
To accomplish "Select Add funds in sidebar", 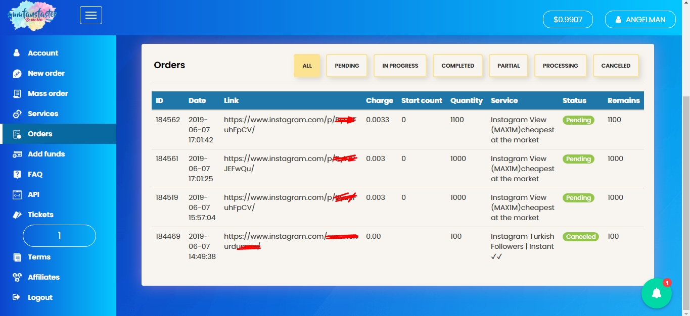I will (46, 154).
